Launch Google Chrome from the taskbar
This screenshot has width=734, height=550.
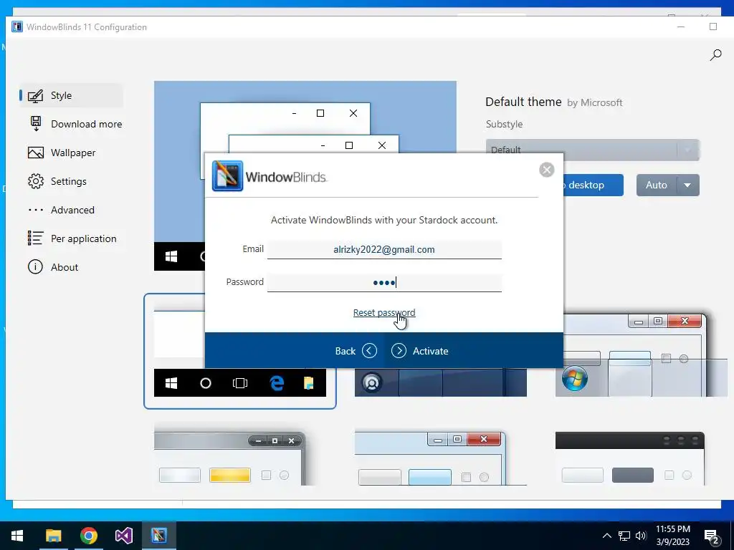pos(88,536)
